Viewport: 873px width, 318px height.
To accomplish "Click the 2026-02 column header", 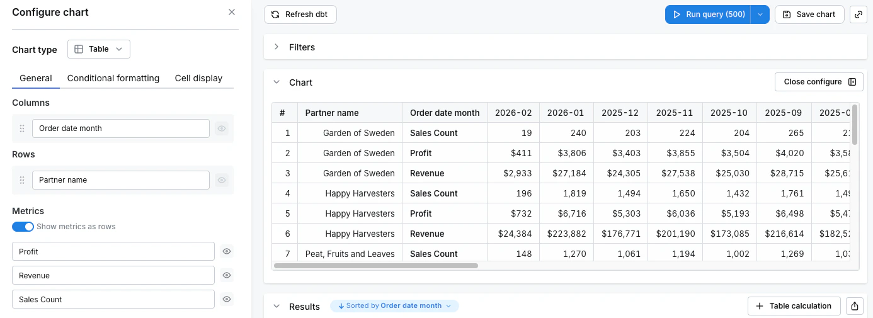I will [513, 113].
